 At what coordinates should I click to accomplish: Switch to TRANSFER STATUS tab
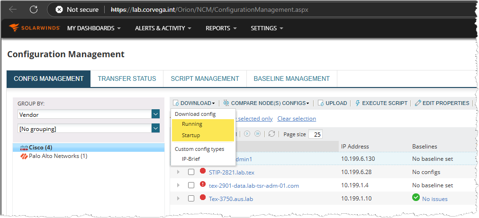pos(127,78)
